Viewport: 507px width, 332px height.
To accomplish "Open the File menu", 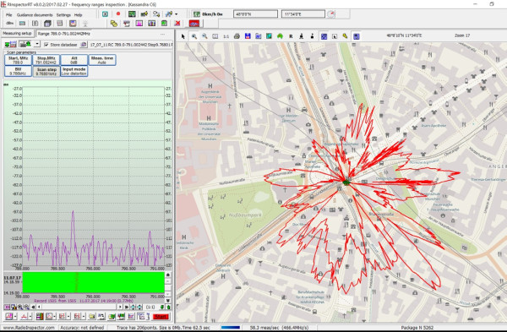I will 9,15.
